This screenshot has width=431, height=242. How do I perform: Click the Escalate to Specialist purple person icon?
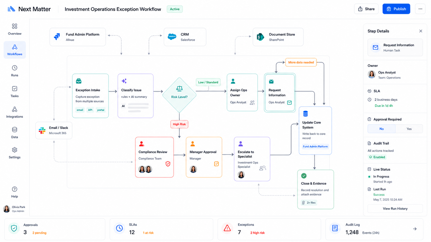pyautogui.click(x=241, y=144)
